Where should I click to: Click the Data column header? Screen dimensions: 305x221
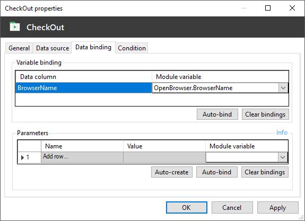pos(84,77)
